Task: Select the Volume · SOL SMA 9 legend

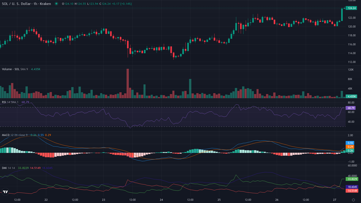Action: pos(15,69)
